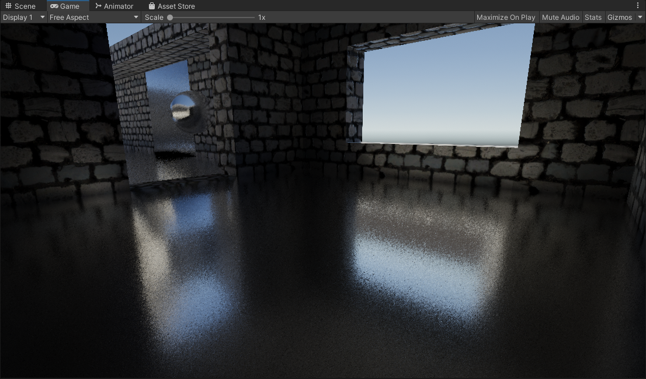
Task: Expand the Free Aspect ratio dropdown
Action: pos(94,17)
